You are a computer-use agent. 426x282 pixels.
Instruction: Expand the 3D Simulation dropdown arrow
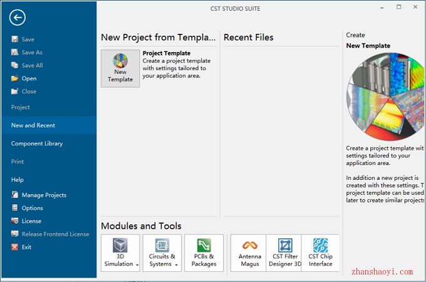(137, 265)
